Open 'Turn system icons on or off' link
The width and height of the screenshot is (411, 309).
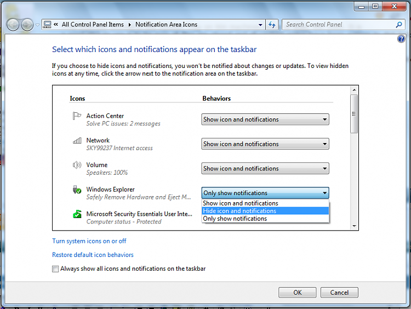tap(89, 241)
